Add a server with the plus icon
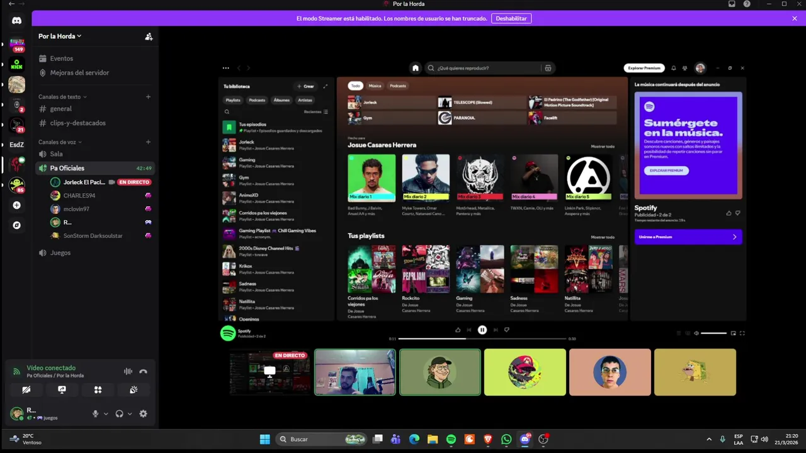806x453 pixels. pos(17,205)
